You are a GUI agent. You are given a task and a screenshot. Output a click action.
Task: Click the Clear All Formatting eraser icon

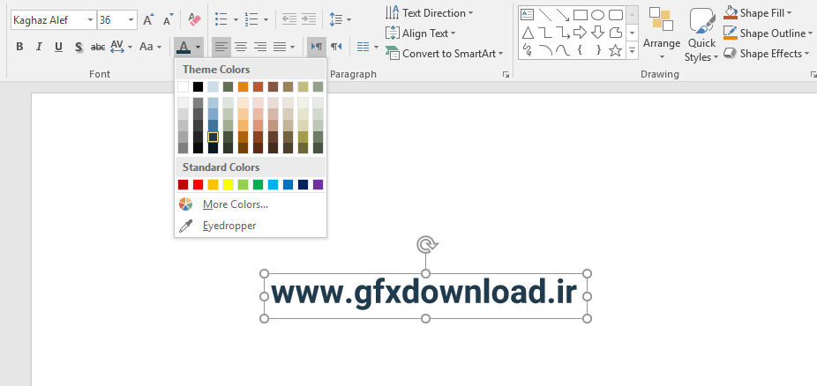pyautogui.click(x=195, y=19)
